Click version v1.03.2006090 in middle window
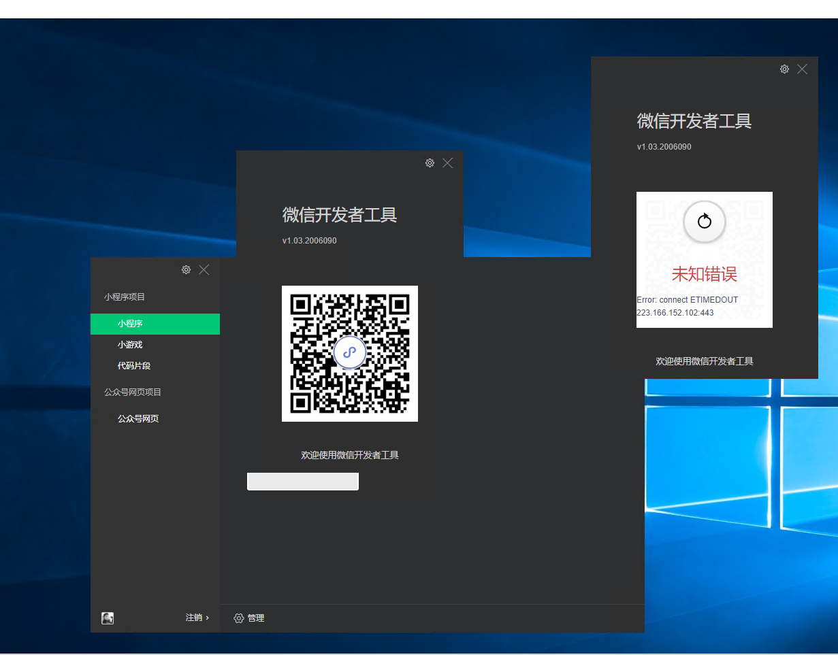Viewport: 838px width, 655px height. point(310,241)
